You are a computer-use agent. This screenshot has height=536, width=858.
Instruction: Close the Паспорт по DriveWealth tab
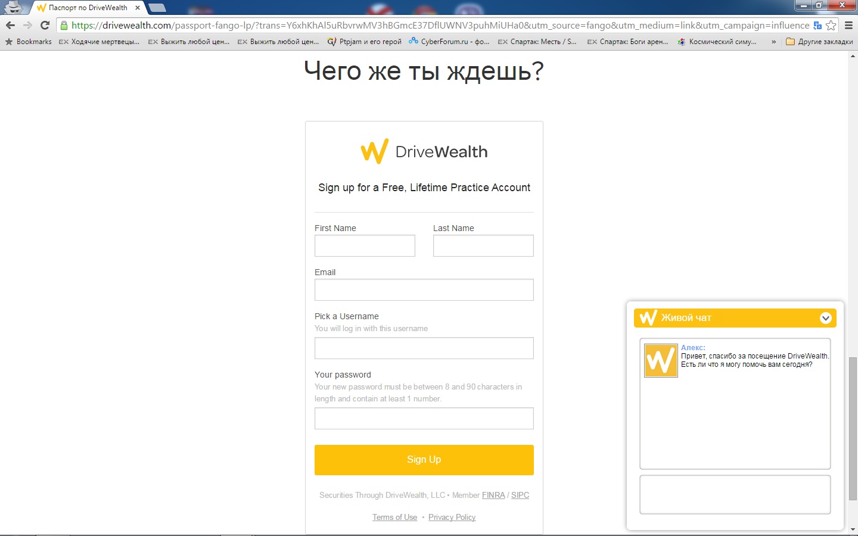click(x=138, y=8)
